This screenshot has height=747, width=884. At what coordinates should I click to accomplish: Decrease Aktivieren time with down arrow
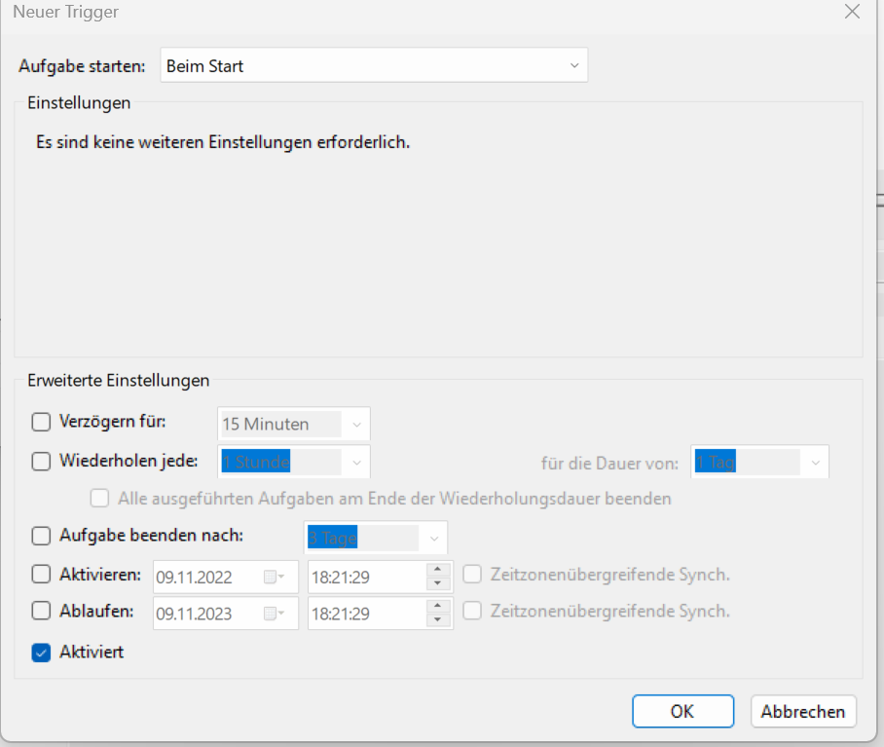point(438,583)
